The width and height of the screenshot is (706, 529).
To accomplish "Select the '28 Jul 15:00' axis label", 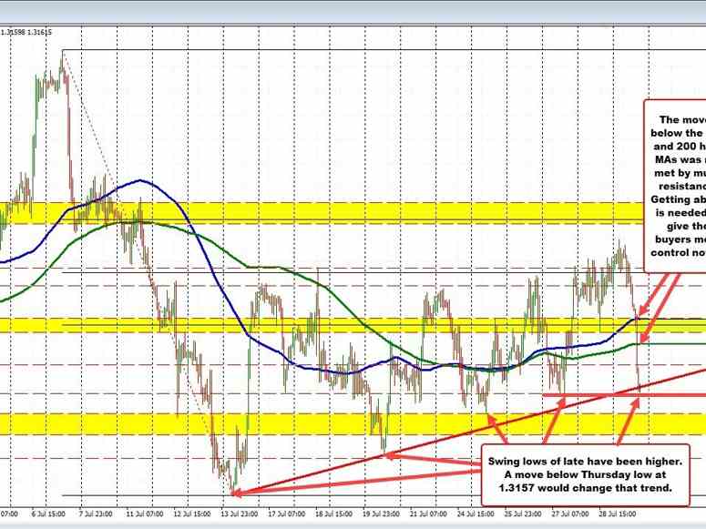I will click(x=618, y=514).
